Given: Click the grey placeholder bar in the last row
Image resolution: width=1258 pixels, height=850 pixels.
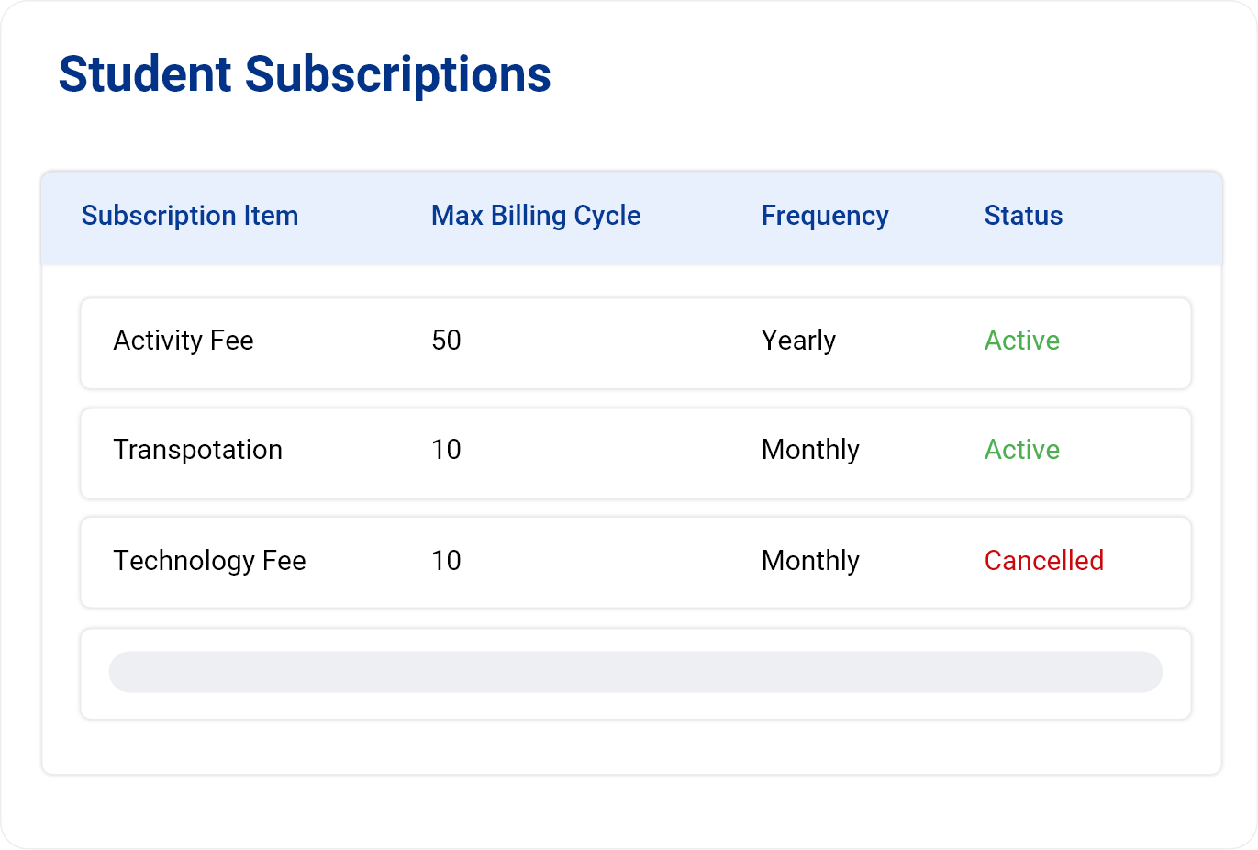Looking at the screenshot, I should click(x=636, y=672).
